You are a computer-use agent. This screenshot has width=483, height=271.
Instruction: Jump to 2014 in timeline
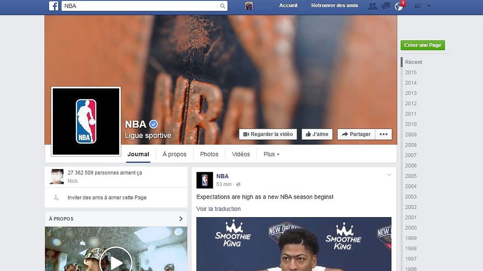(411, 83)
